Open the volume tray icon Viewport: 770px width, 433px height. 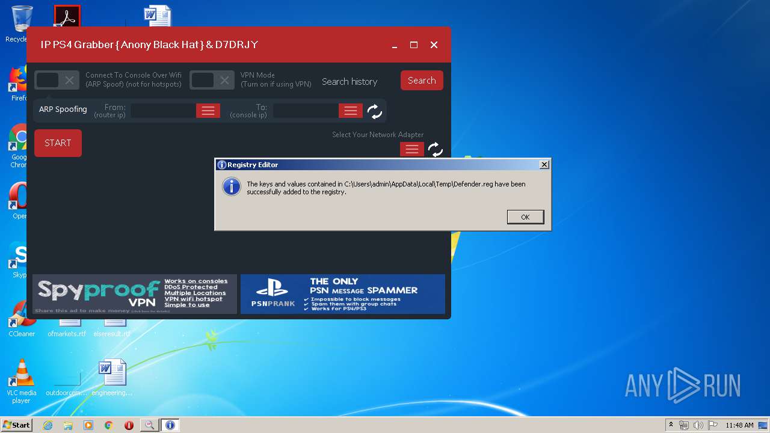click(x=698, y=425)
